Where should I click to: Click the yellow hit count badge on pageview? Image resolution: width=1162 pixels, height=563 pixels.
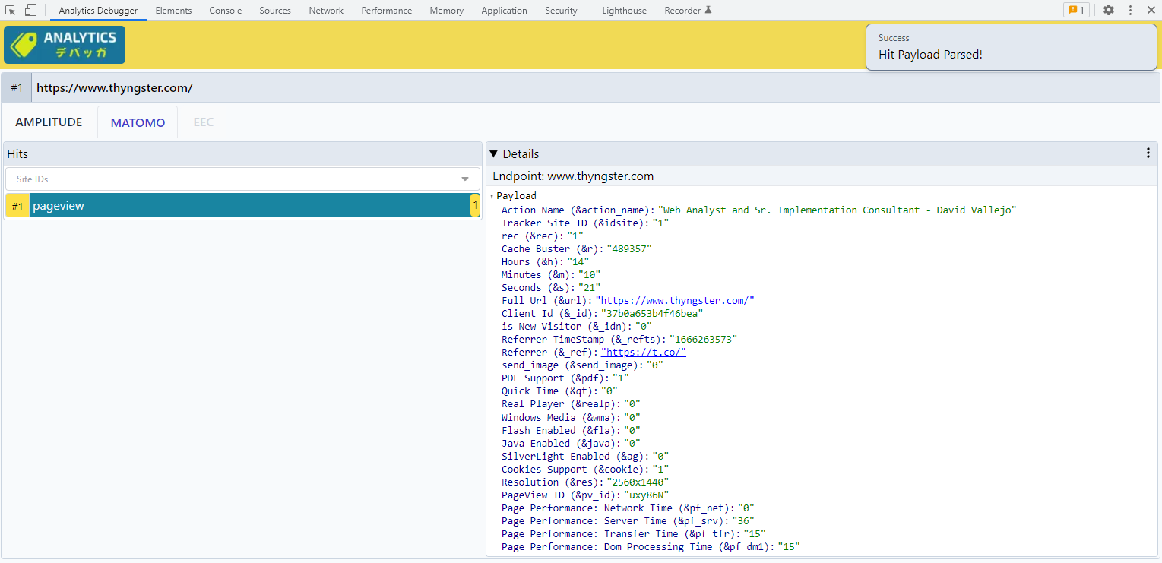tap(475, 206)
